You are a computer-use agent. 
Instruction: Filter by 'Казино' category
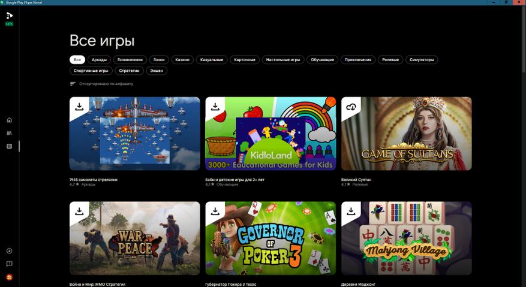182,60
